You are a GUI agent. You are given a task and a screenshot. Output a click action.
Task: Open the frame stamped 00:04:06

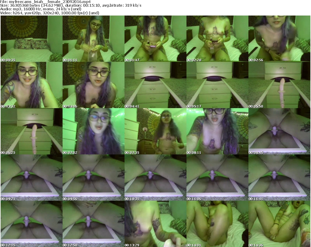(94, 85)
